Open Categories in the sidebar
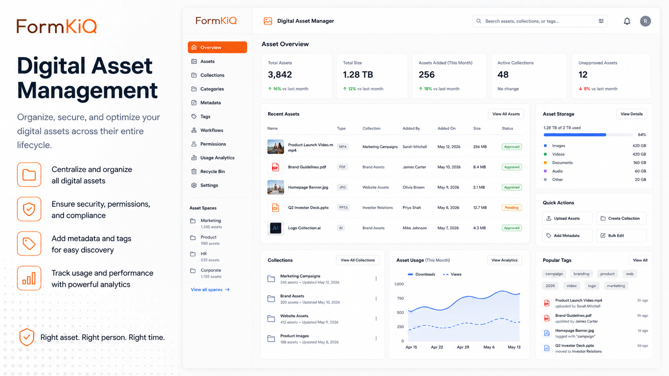Screen dimensions: 669x376 click(217, 89)
